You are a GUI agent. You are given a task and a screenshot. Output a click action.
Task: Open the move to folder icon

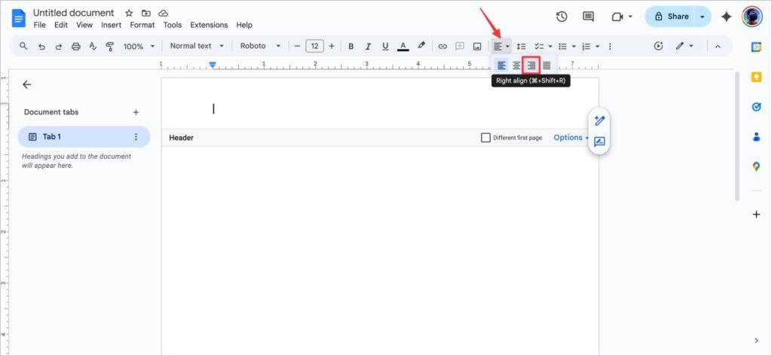(146, 14)
